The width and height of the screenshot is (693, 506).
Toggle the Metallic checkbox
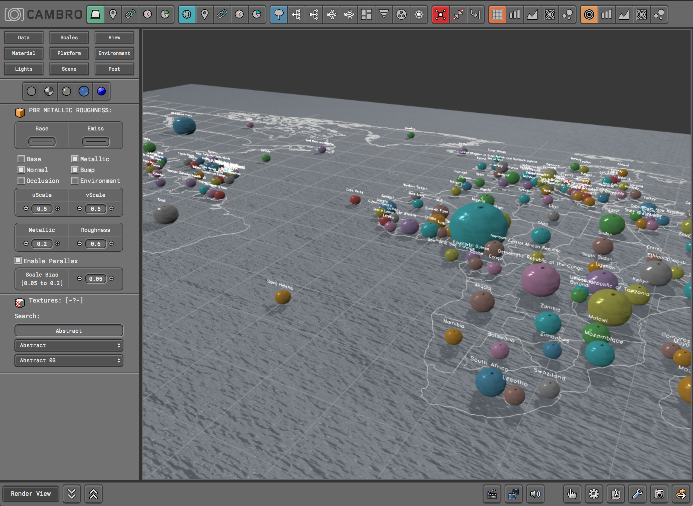point(75,159)
